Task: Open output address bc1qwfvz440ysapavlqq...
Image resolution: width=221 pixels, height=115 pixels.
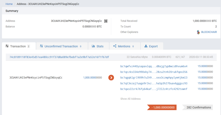Action: coord(154,66)
